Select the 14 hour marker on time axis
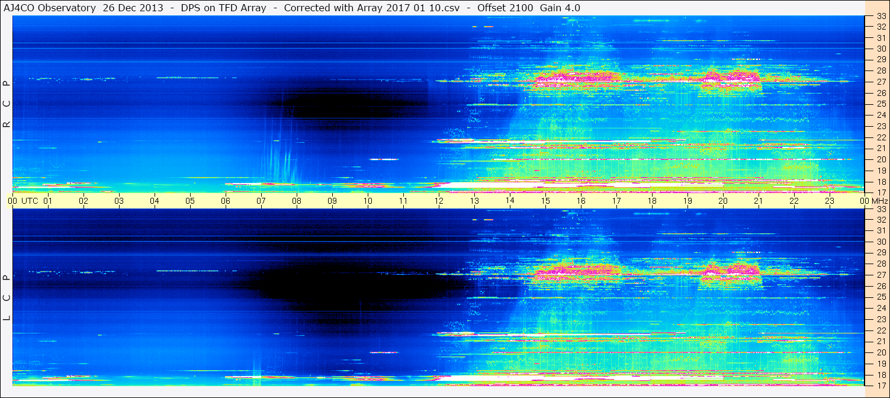This screenshot has width=890, height=398. click(x=510, y=201)
